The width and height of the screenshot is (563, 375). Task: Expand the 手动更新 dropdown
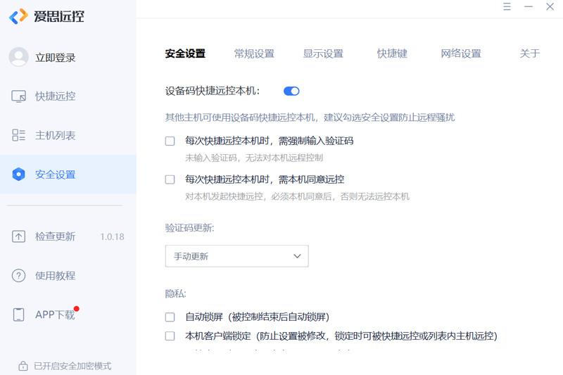[x=236, y=256]
